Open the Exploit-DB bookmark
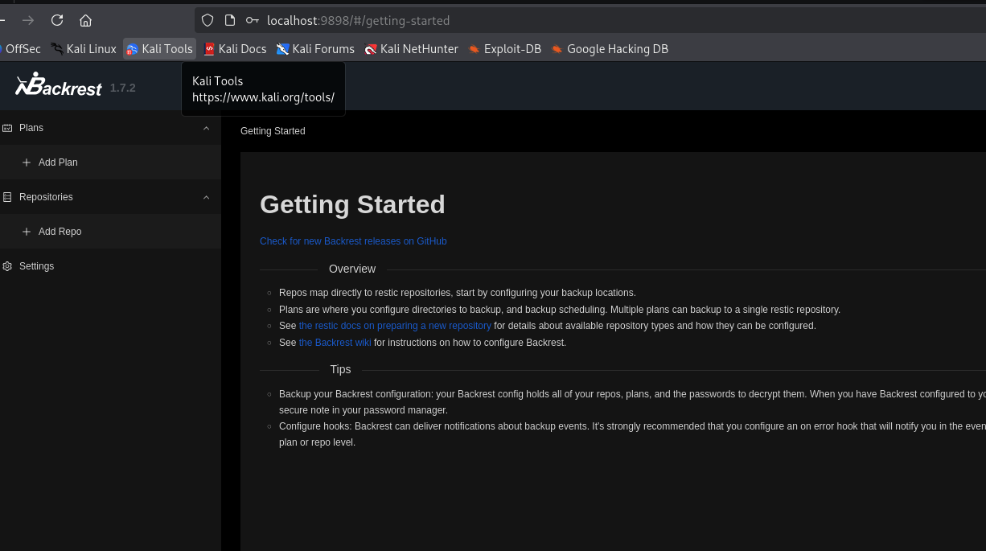This screenshot has width=986, height=551. coord(504,49)
